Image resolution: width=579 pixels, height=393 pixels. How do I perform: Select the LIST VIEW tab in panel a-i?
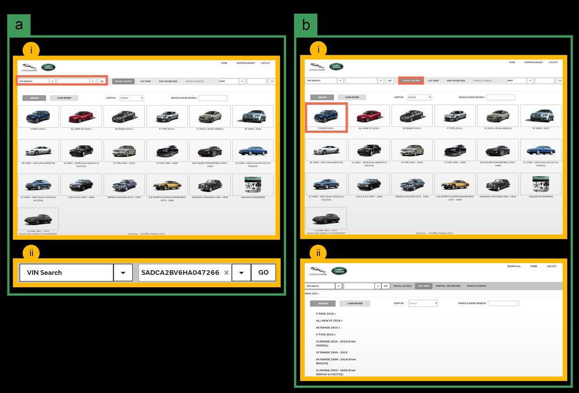coord(145,81)
